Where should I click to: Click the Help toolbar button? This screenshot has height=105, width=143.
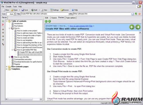pos(75,10)
